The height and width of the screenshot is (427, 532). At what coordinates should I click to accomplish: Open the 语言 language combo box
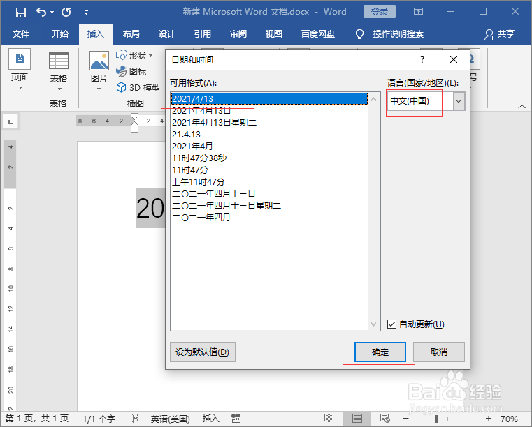point(426,101)
